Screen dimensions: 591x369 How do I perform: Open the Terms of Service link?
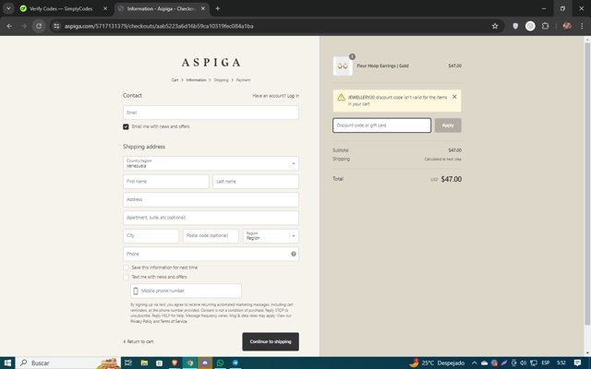(x=174, y=322)
